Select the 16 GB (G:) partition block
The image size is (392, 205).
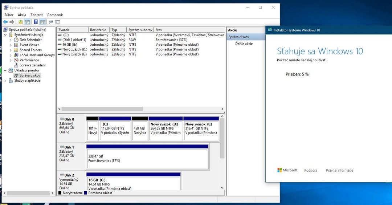(x=133, y=181)
